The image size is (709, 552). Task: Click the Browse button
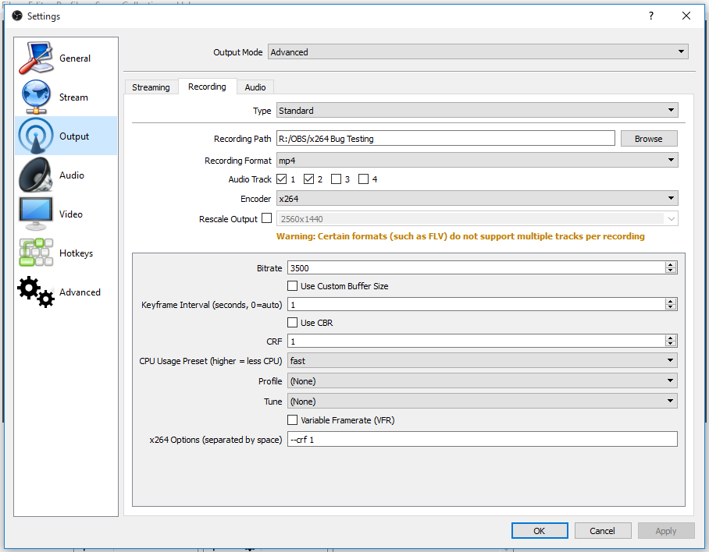click(648, 139)
